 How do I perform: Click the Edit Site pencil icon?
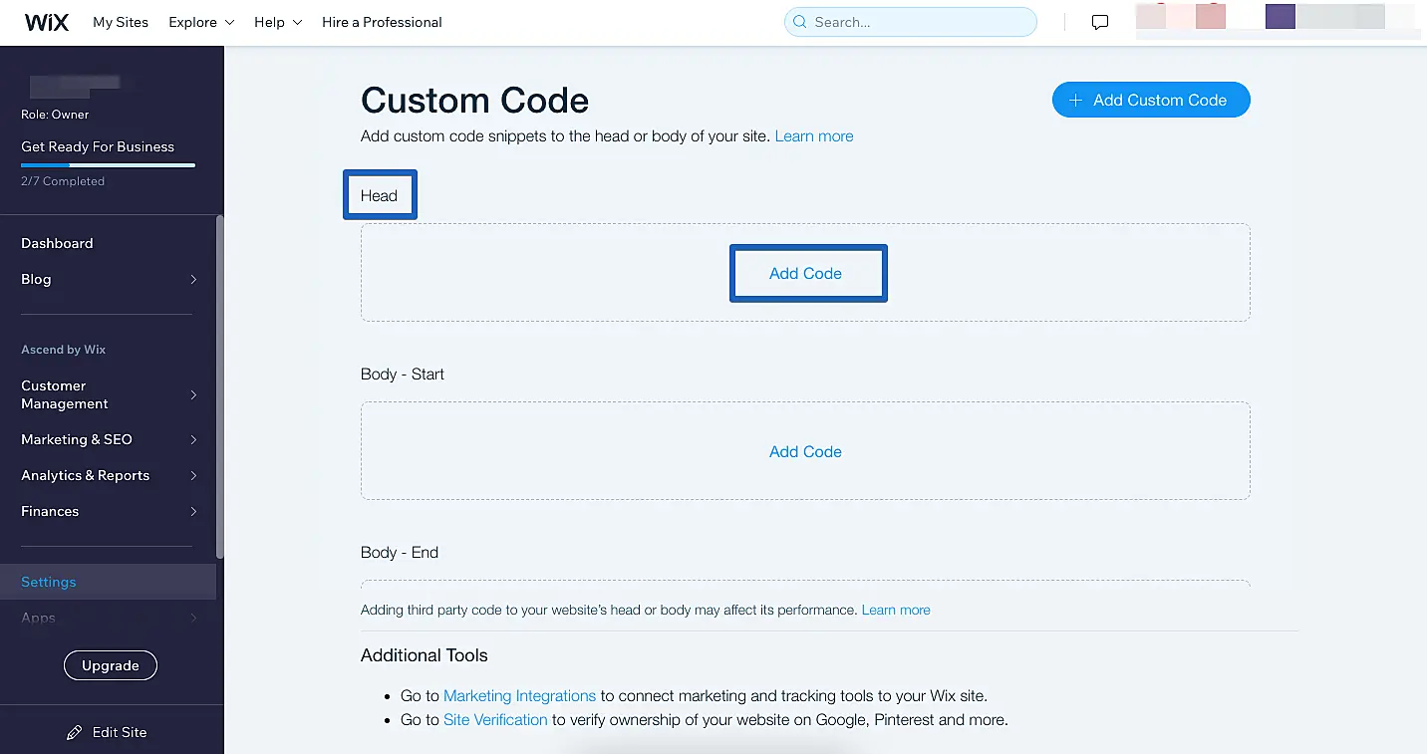tap(75, 732)
